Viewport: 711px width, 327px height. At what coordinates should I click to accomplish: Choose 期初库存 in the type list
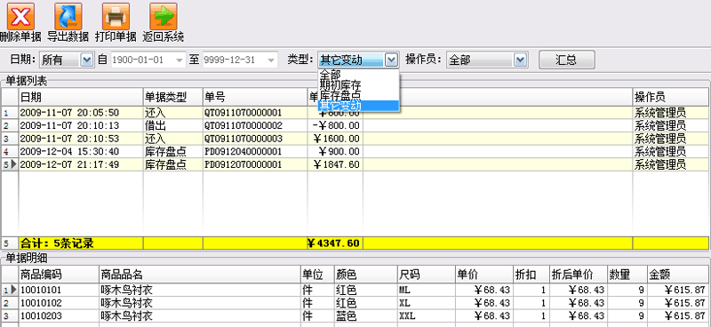pyautogui.click(x=358, y=84)
